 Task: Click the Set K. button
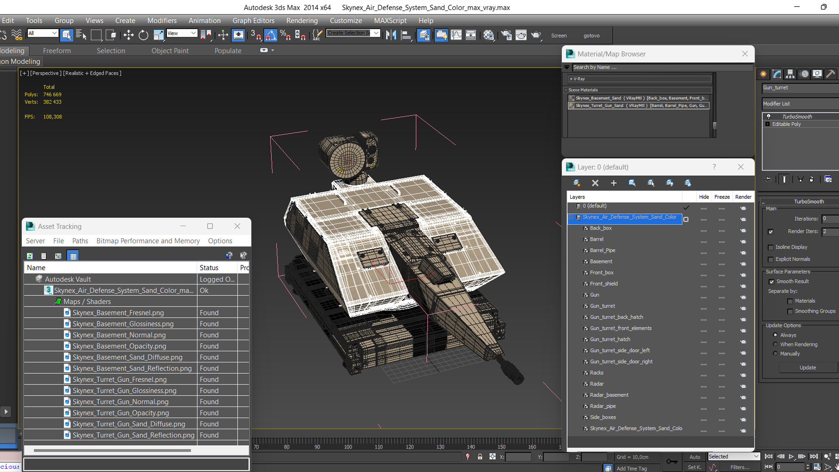tap(695, 467)
